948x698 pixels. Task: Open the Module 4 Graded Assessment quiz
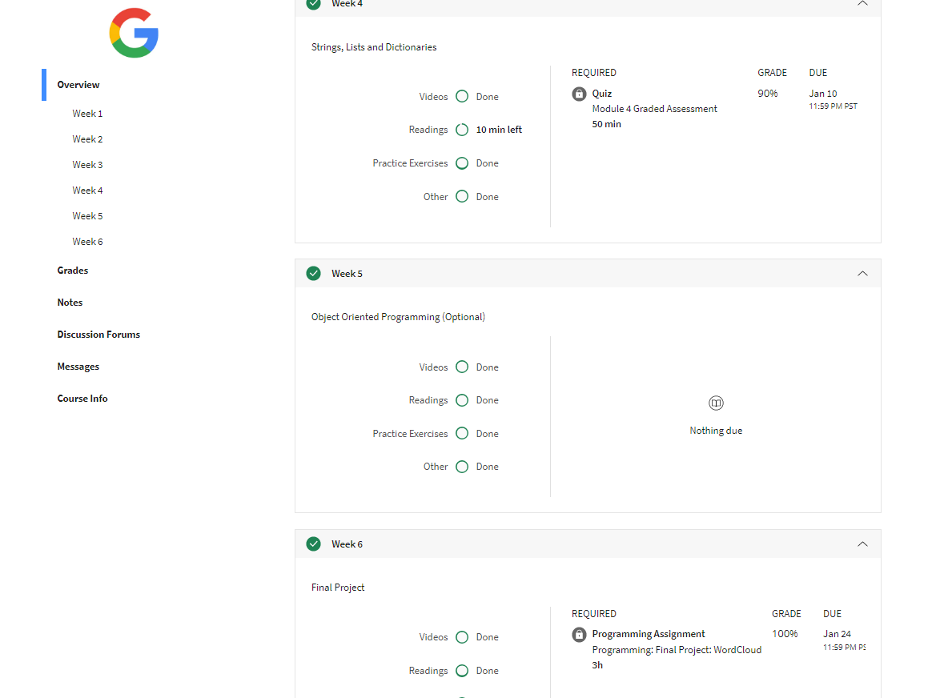pyautogui.click(x=654, y=109)
